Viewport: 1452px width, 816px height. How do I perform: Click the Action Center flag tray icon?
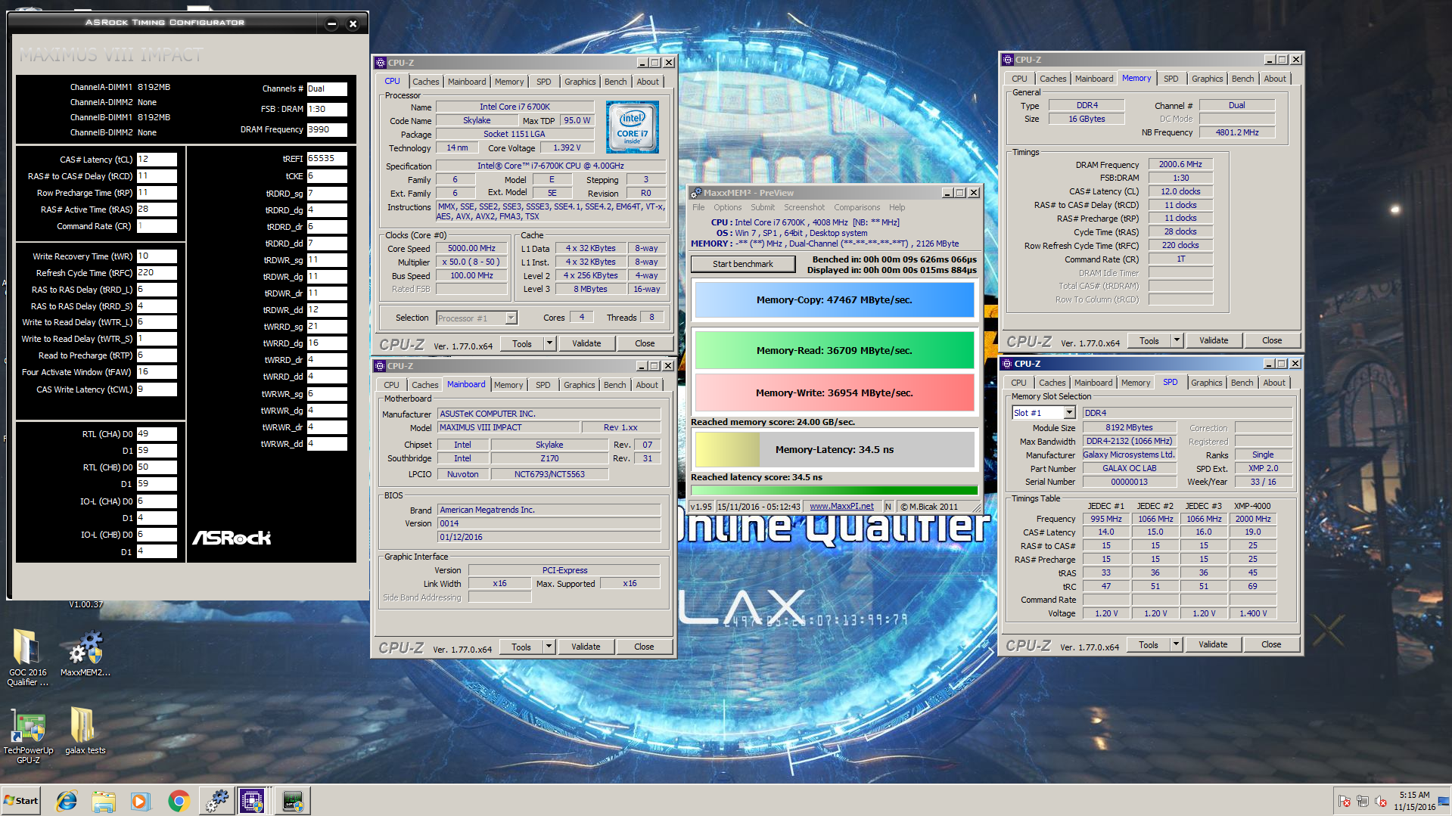(1345, 801)
